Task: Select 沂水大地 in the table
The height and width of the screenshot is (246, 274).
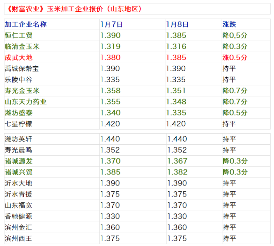Action: tap(18, 183)
